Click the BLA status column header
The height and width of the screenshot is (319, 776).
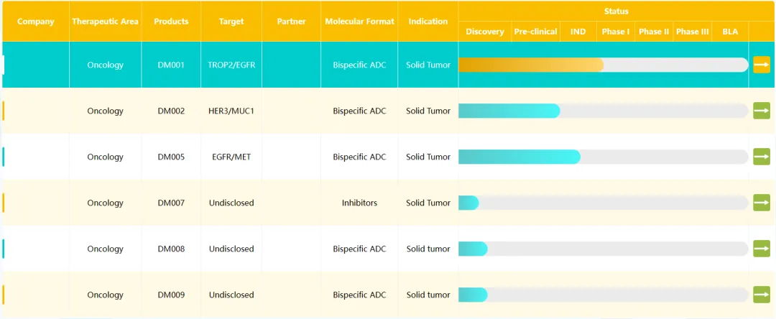point(729,32)
